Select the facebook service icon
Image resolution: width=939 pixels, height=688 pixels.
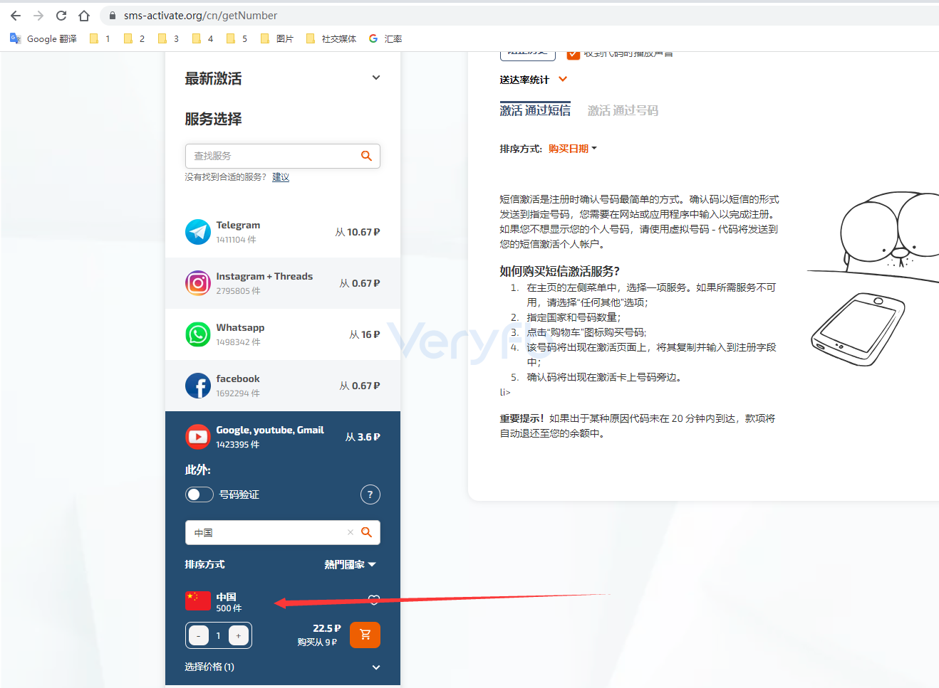click(198, 386)
